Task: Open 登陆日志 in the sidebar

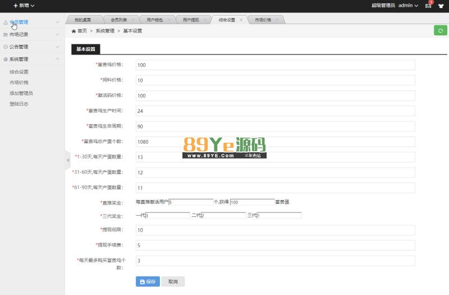Action: tap(19, 104)
